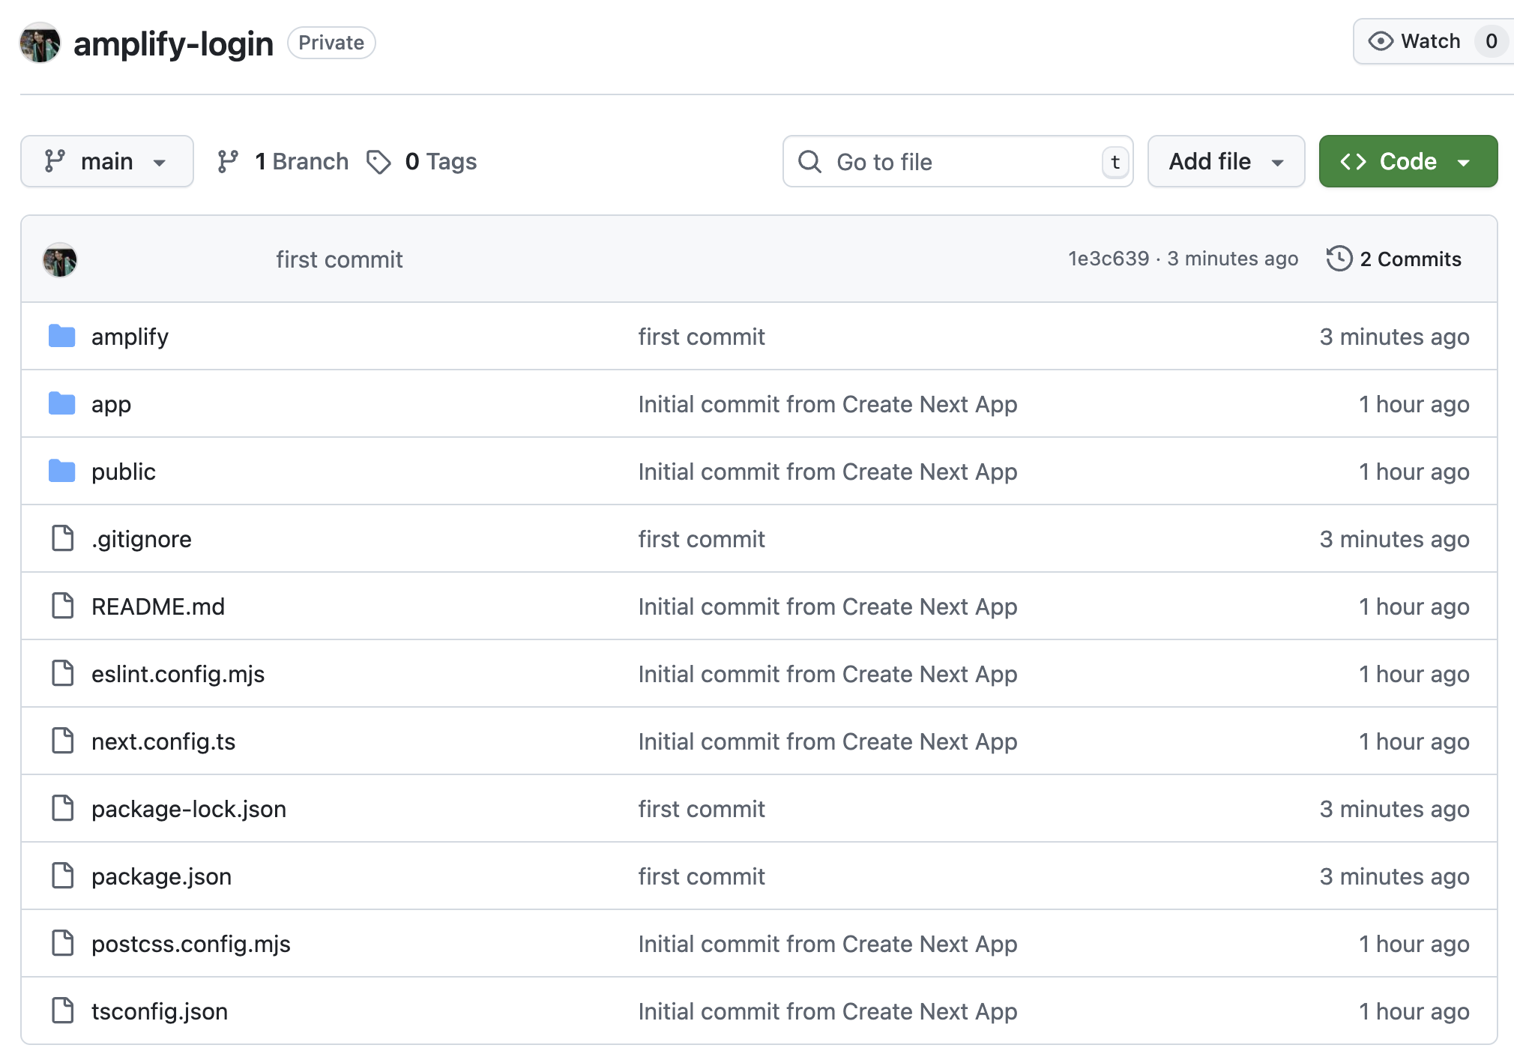This screenshot has width=1514, height=1060.
Task: Open the package.json file
Action: [x=161, y=876]
